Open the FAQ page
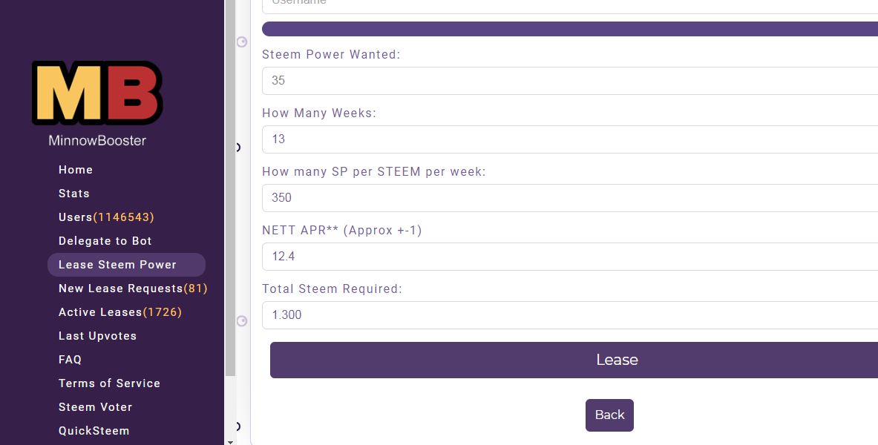Viewport: 878px width, 445px height. pos(70,360)
